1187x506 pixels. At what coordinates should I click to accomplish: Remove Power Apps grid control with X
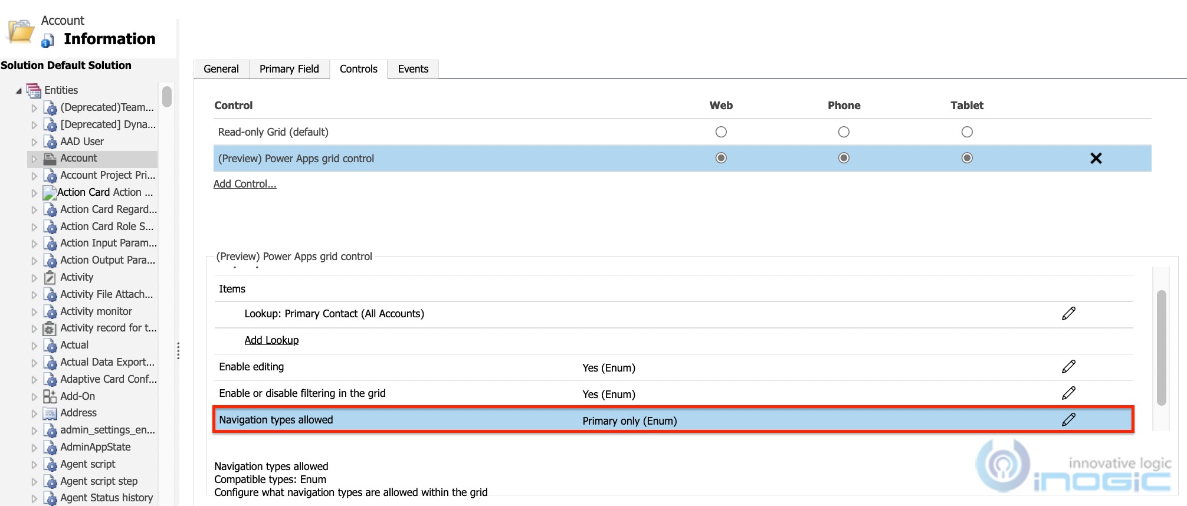pyautogui.click(x=1096, y=158)
